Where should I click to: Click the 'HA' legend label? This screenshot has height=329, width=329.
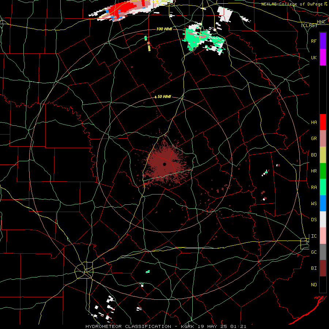coord(314,122)
